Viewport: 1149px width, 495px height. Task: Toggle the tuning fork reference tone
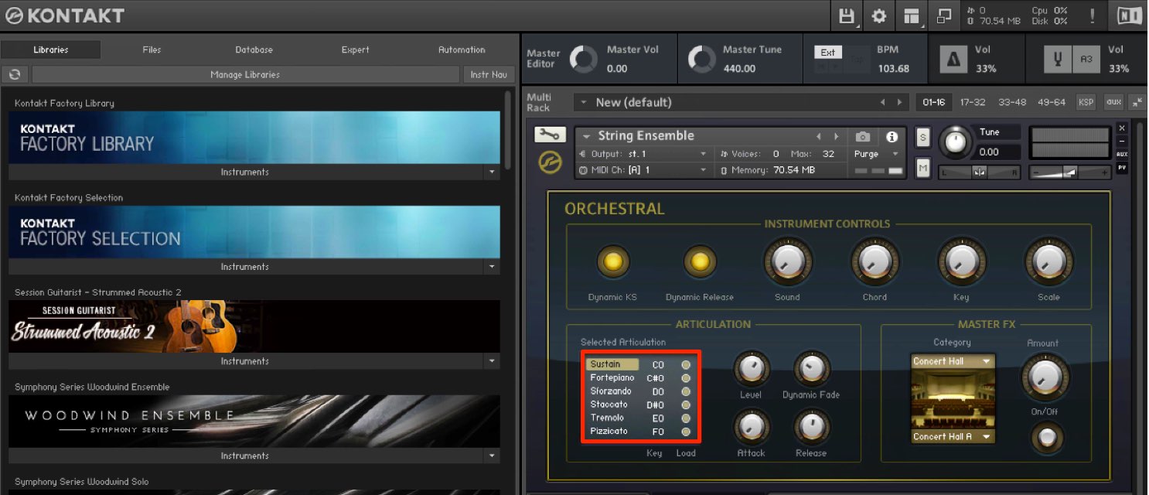1057,59
